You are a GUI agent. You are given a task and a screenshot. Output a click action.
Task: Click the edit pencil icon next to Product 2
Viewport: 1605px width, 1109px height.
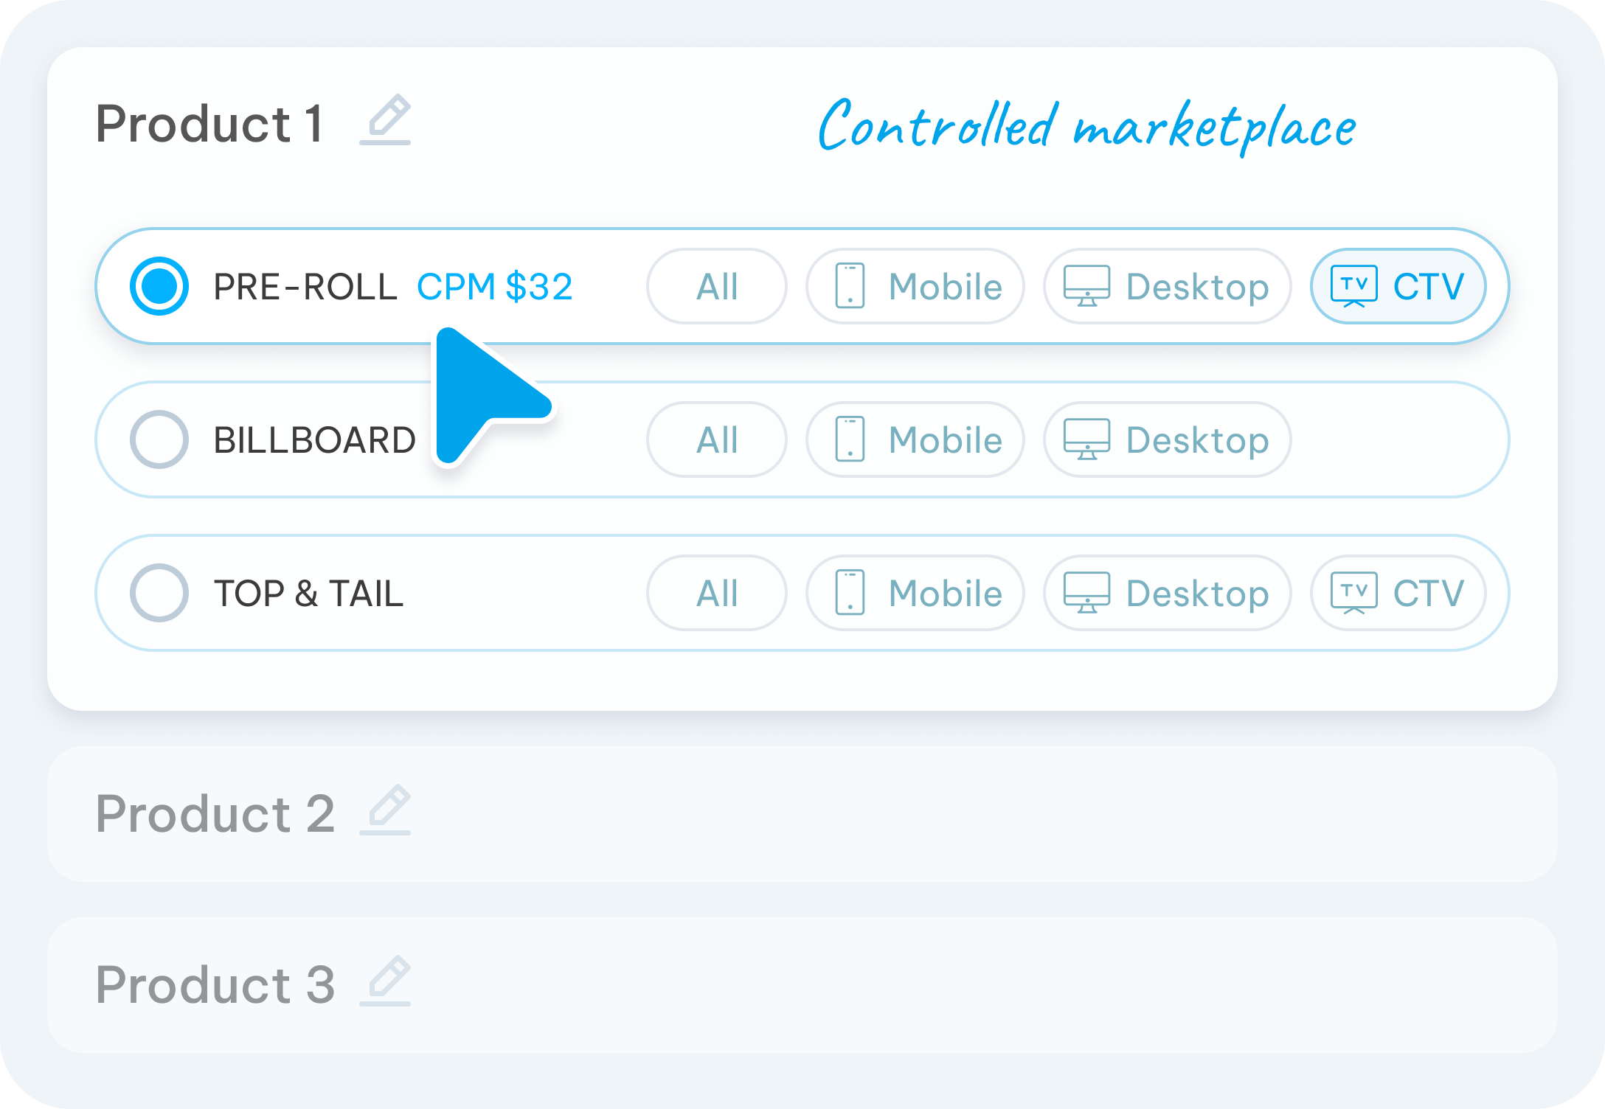385,810
